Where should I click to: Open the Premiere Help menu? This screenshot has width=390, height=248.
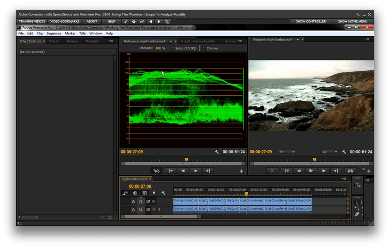click(109, 33)
